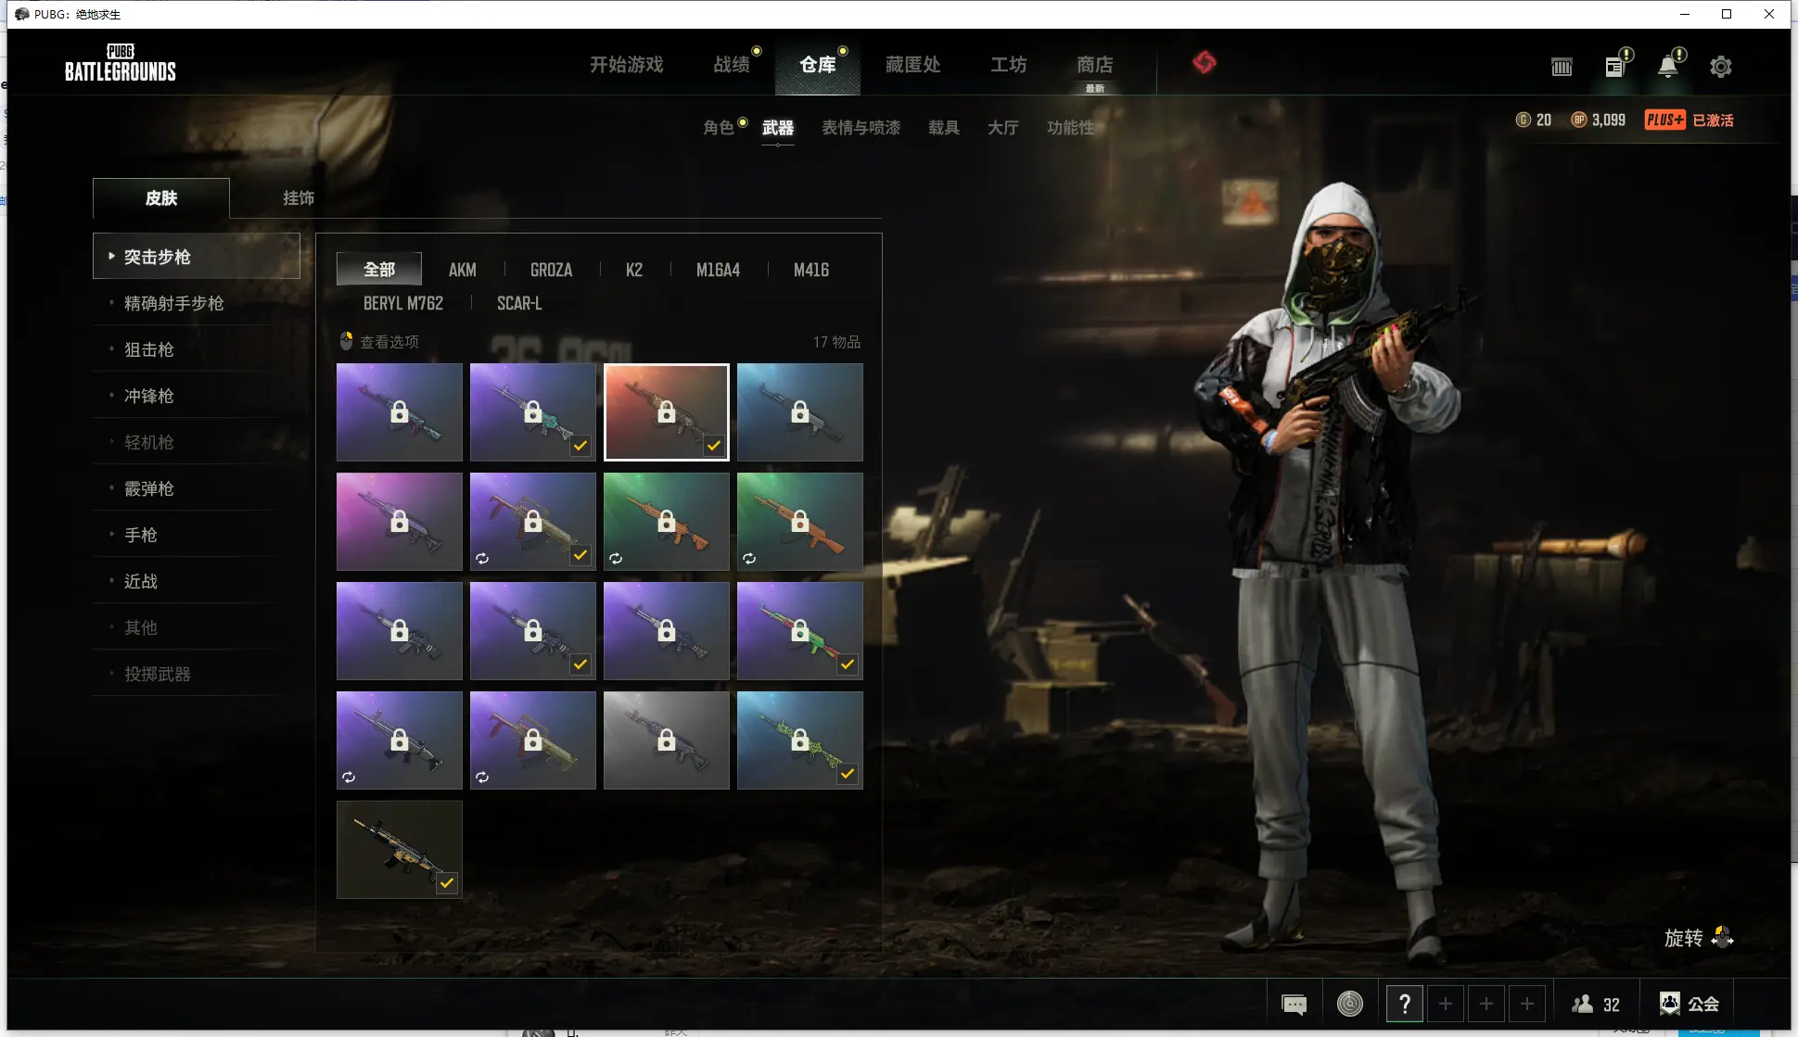The image size is (1798, 1037).
Task: Filter skins by BERYL M762
Action: click(403, 303)
